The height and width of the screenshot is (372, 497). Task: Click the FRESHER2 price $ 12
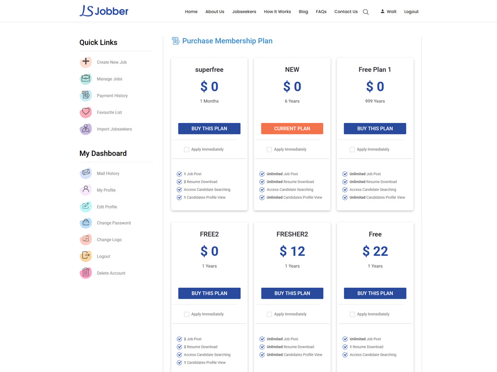[292, 251]
